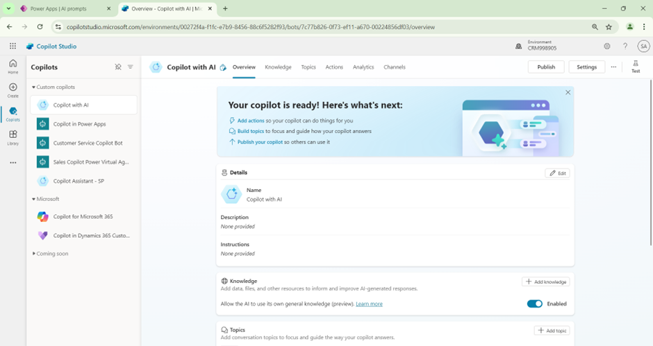Image resolution: width=653 pixels, height=346 pixels.
Task: Switch to the Knowledge tab
Action: pos(278,67)
